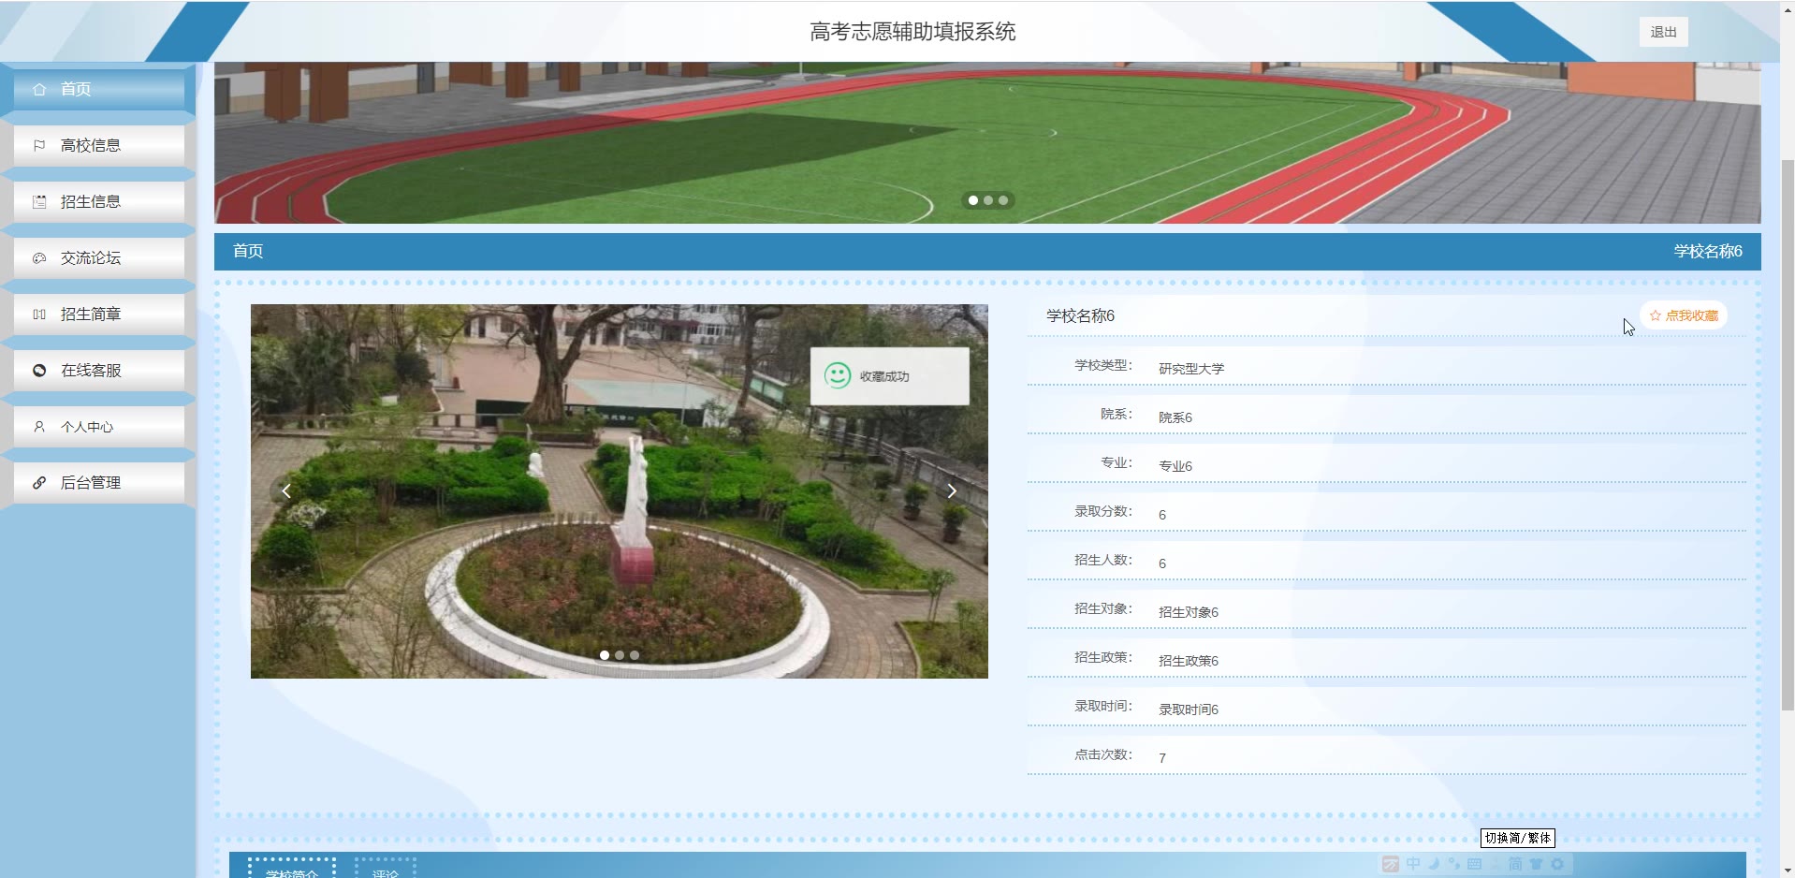The image size is (1795, 878).
Task: Click the chat icon beside 在线客服
Action: (39, 371)
